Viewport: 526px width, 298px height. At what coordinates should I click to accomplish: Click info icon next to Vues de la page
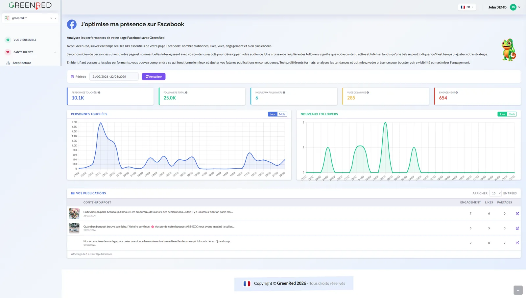point(368,93)
